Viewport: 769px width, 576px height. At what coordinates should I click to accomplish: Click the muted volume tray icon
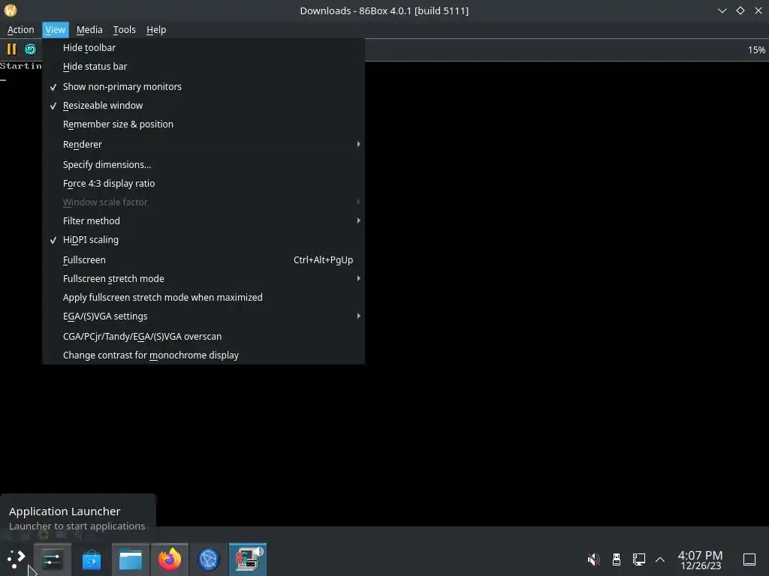coord(593,559)
